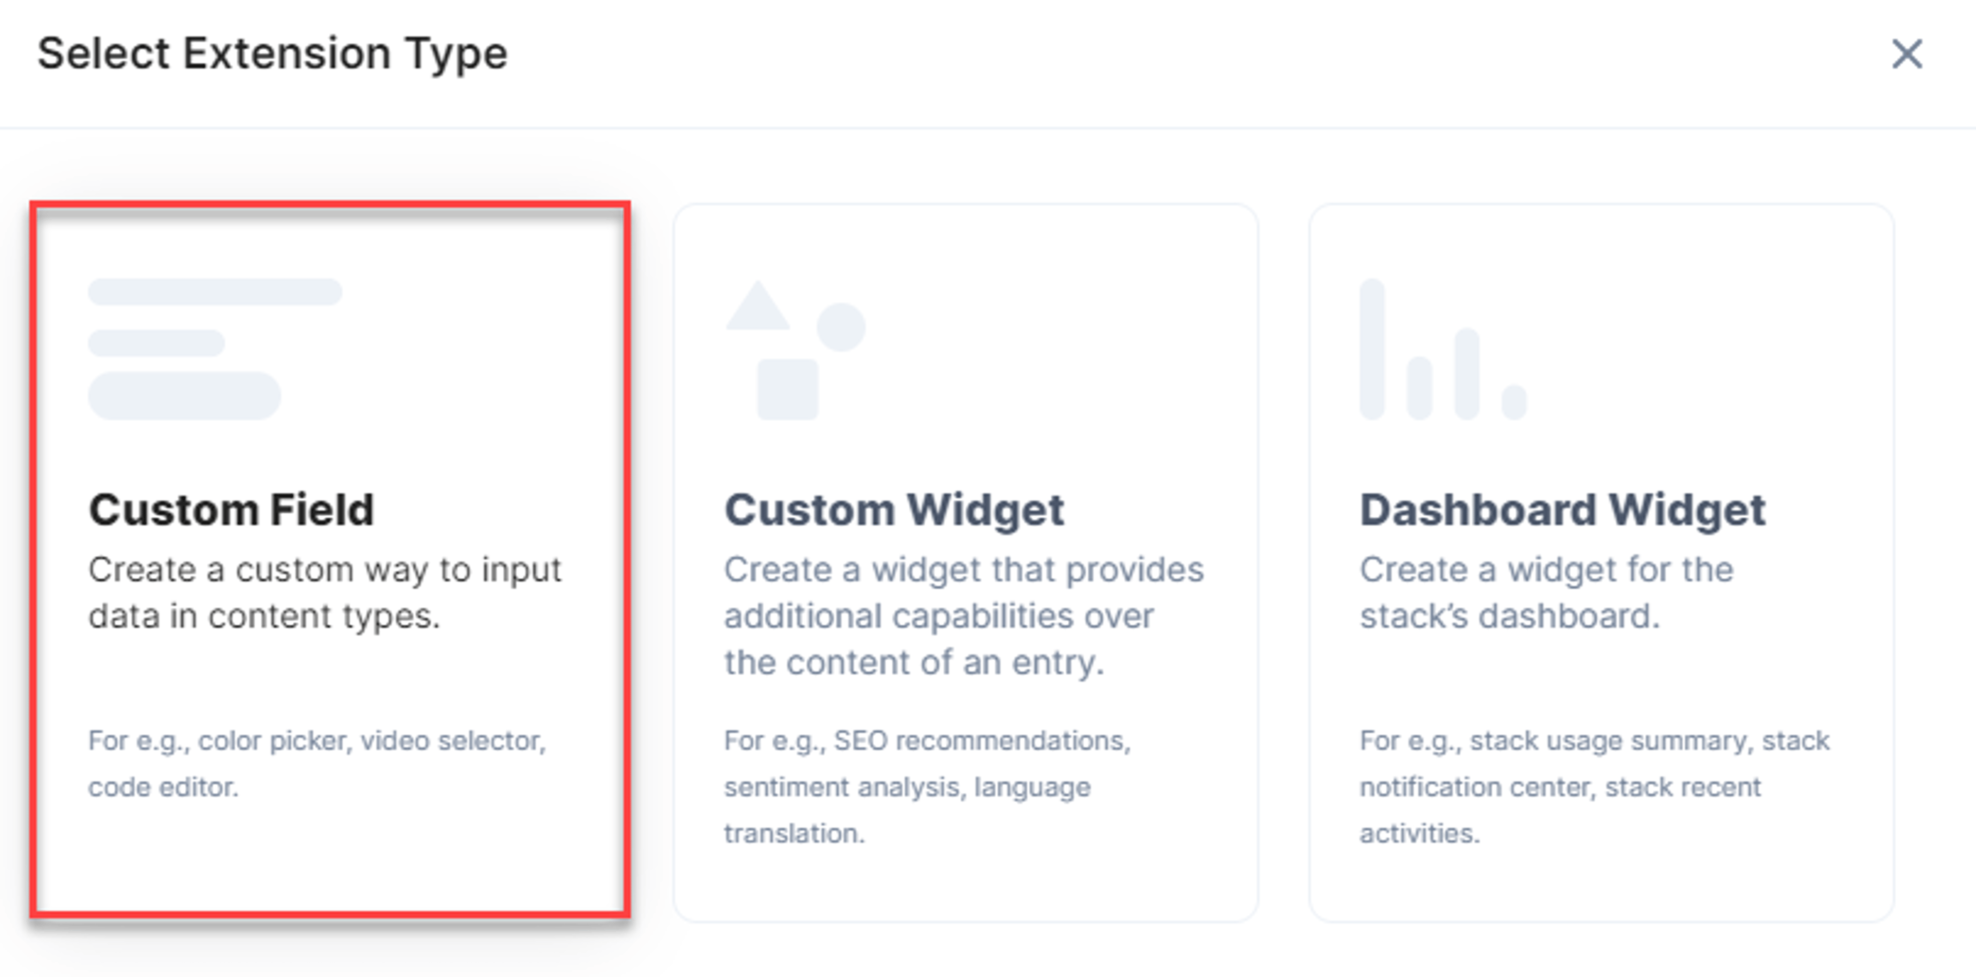Click the Custom Widget shapes icon

(796, 350)
